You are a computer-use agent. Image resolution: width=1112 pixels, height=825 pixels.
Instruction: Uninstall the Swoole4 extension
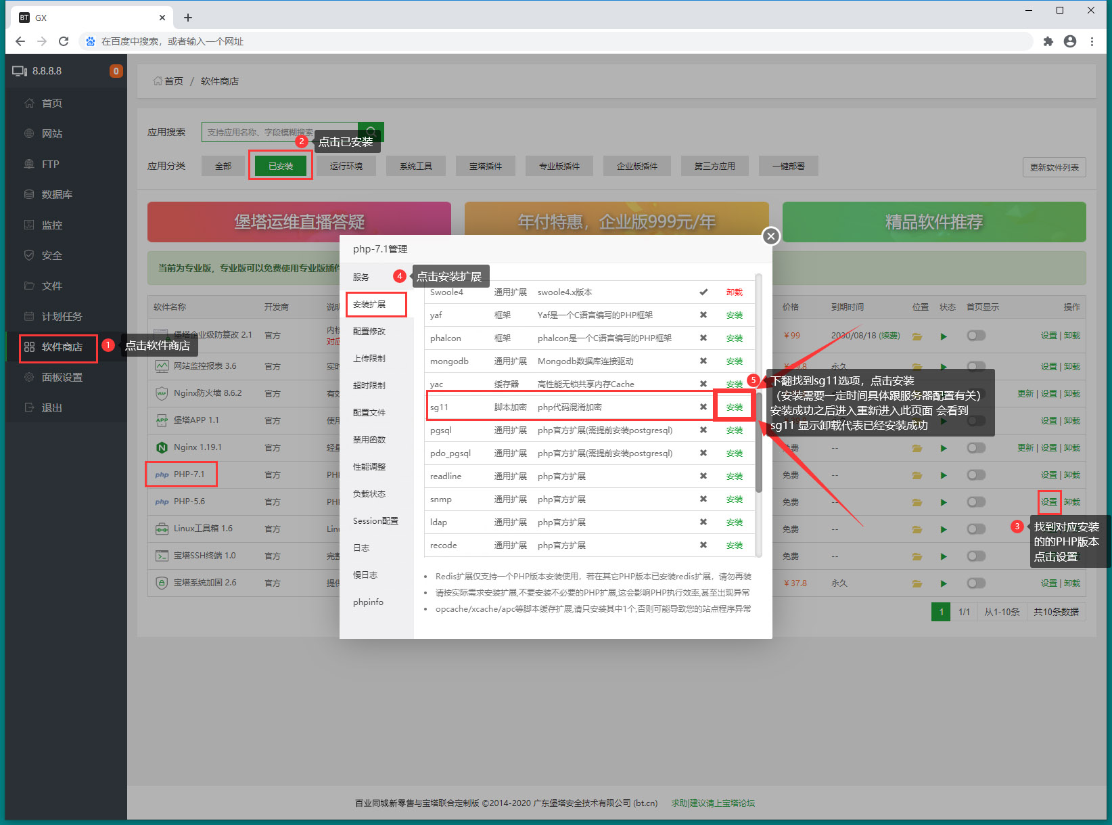[x=734, y=292]
